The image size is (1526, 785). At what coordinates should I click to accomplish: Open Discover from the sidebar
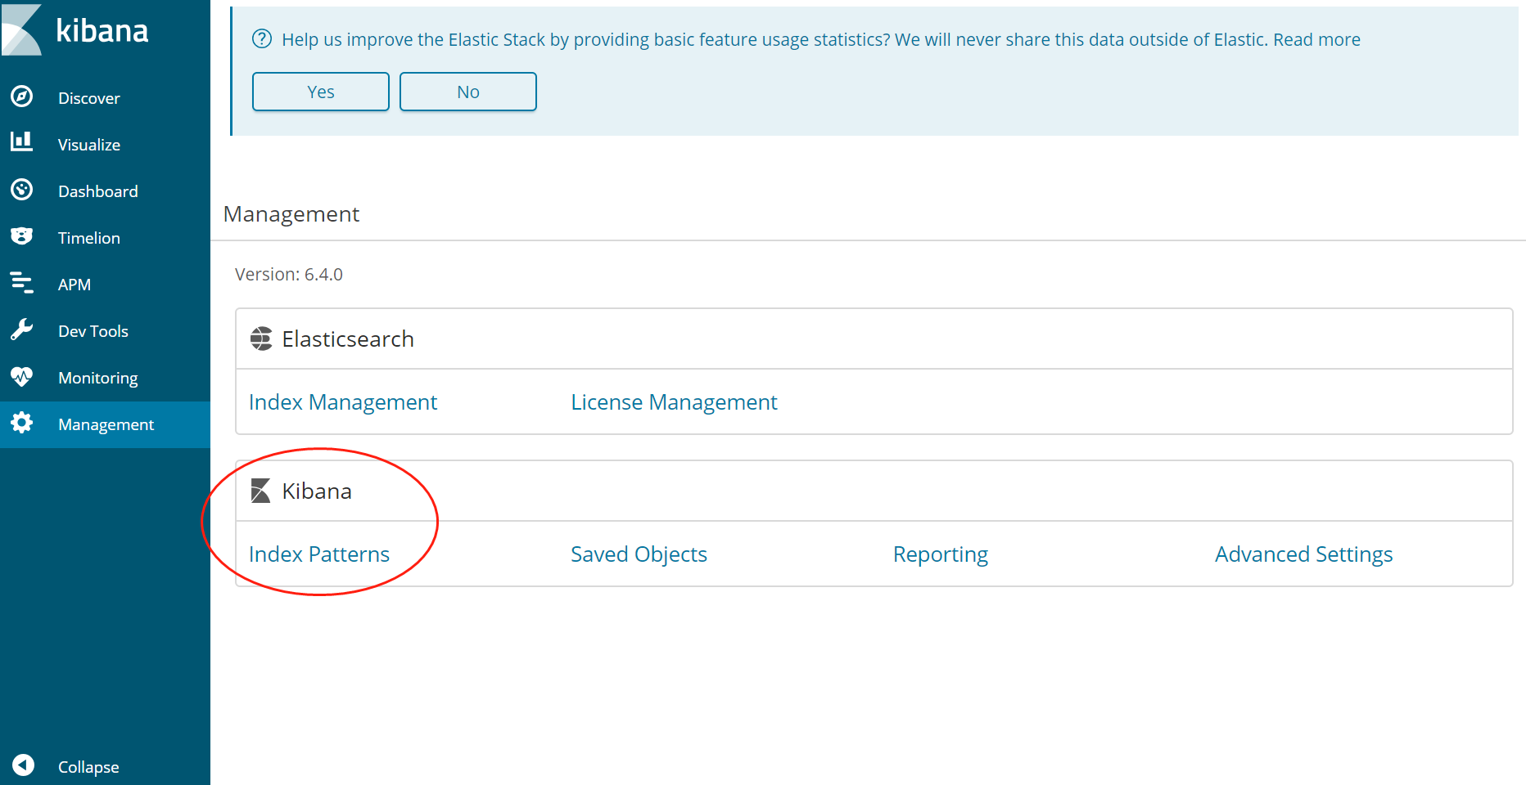[88, 98]
